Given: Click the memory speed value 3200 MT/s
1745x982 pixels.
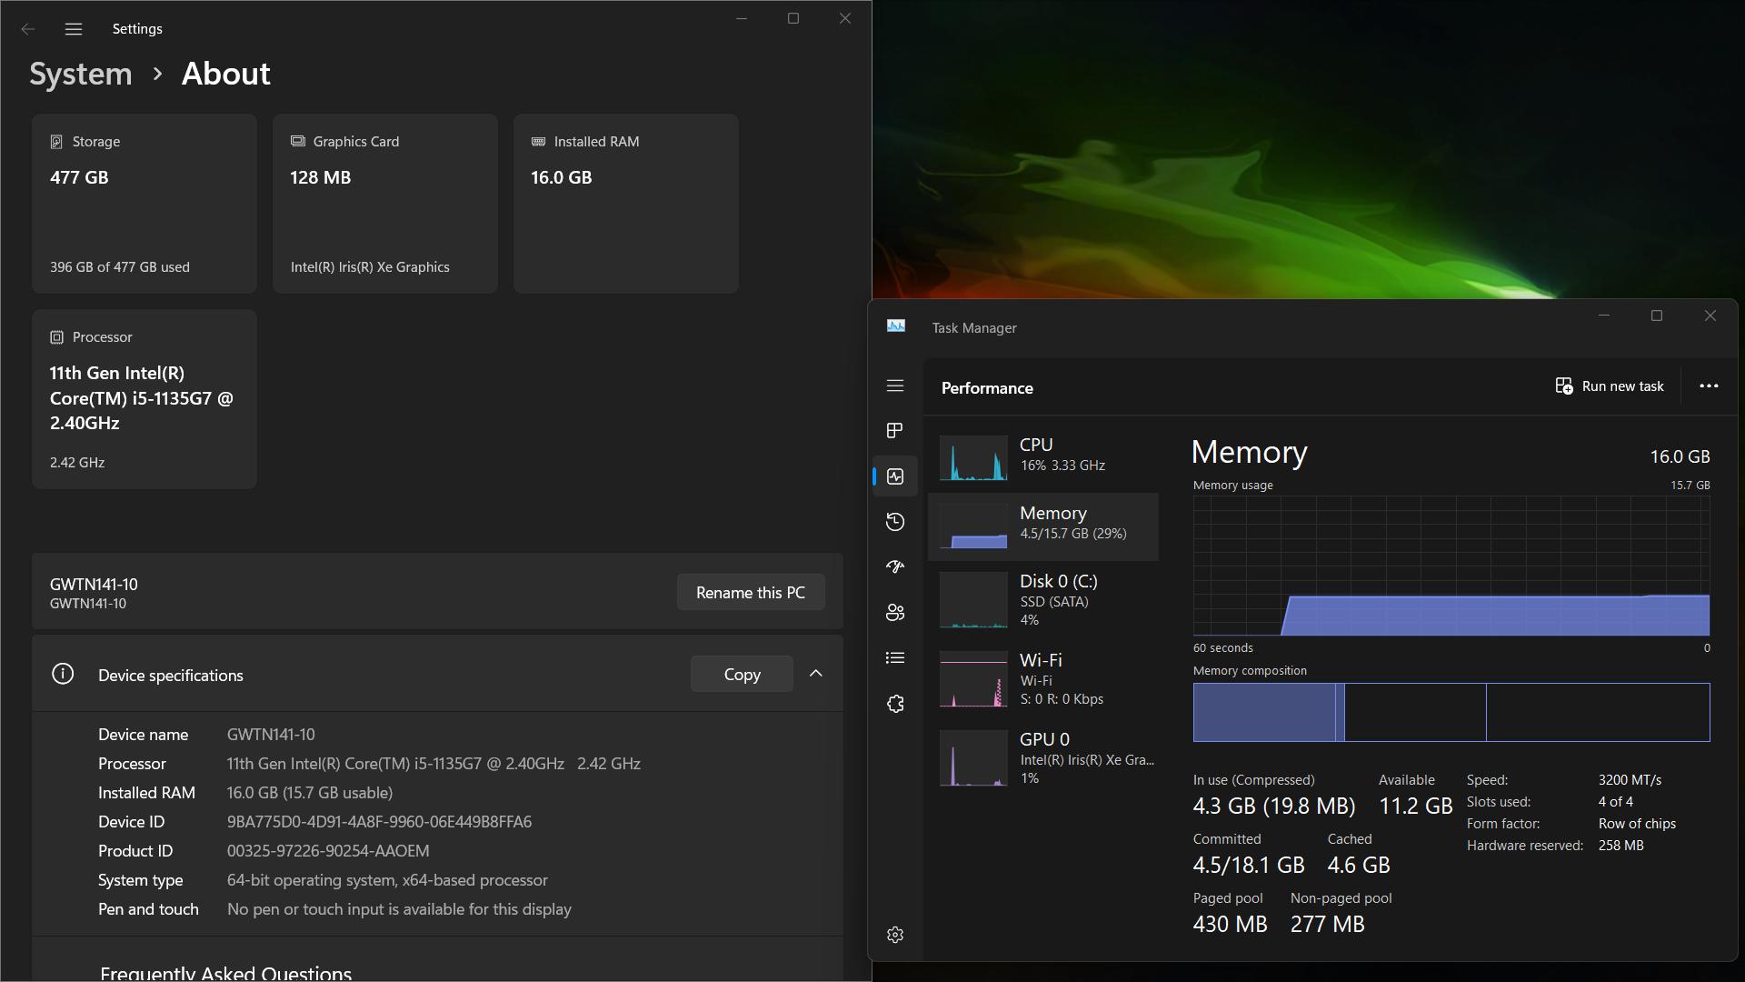Looking at the screenshot, I should click(1630, 780).
